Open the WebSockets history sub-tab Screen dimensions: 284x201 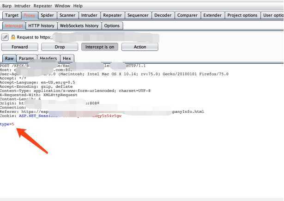[79, 26]
